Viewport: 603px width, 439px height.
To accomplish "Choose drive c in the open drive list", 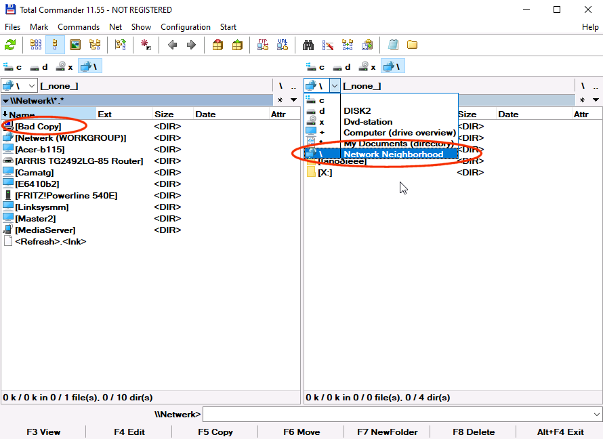I will click(381, 100).
